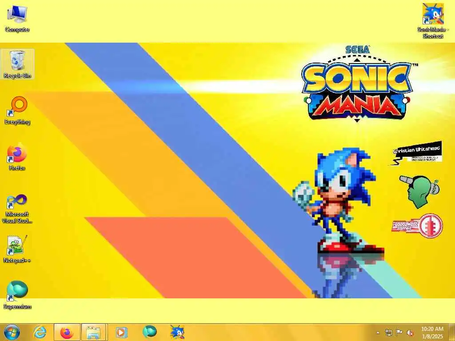The width and height of the screenshot is (455, 341).
Task: Select the Recycle Bin icon
Action: [x=17, y=64]
